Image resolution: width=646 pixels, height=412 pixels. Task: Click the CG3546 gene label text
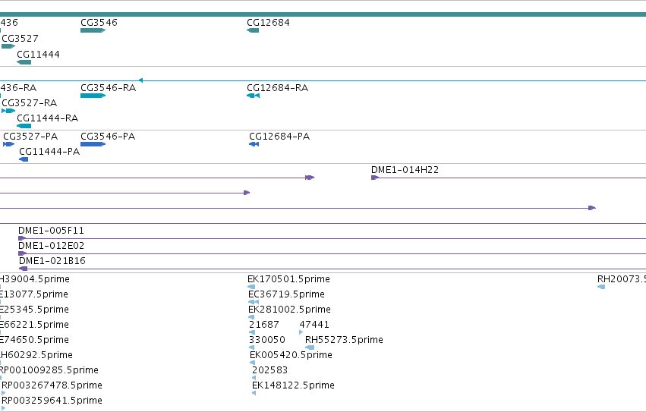99,23
